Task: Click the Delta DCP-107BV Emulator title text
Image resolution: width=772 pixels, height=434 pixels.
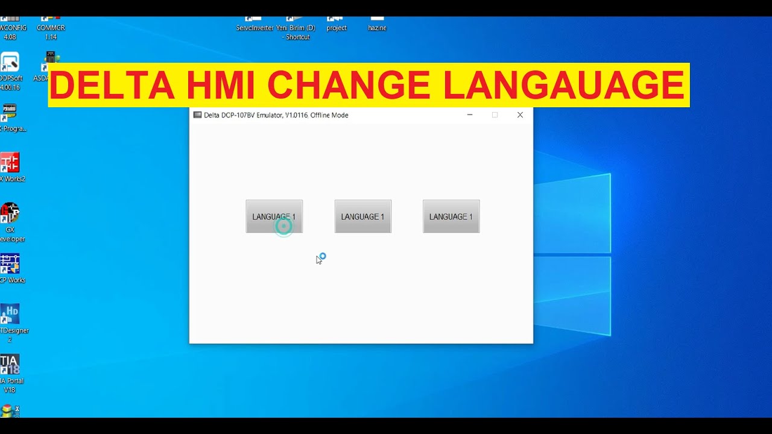Action: (276, 115)
